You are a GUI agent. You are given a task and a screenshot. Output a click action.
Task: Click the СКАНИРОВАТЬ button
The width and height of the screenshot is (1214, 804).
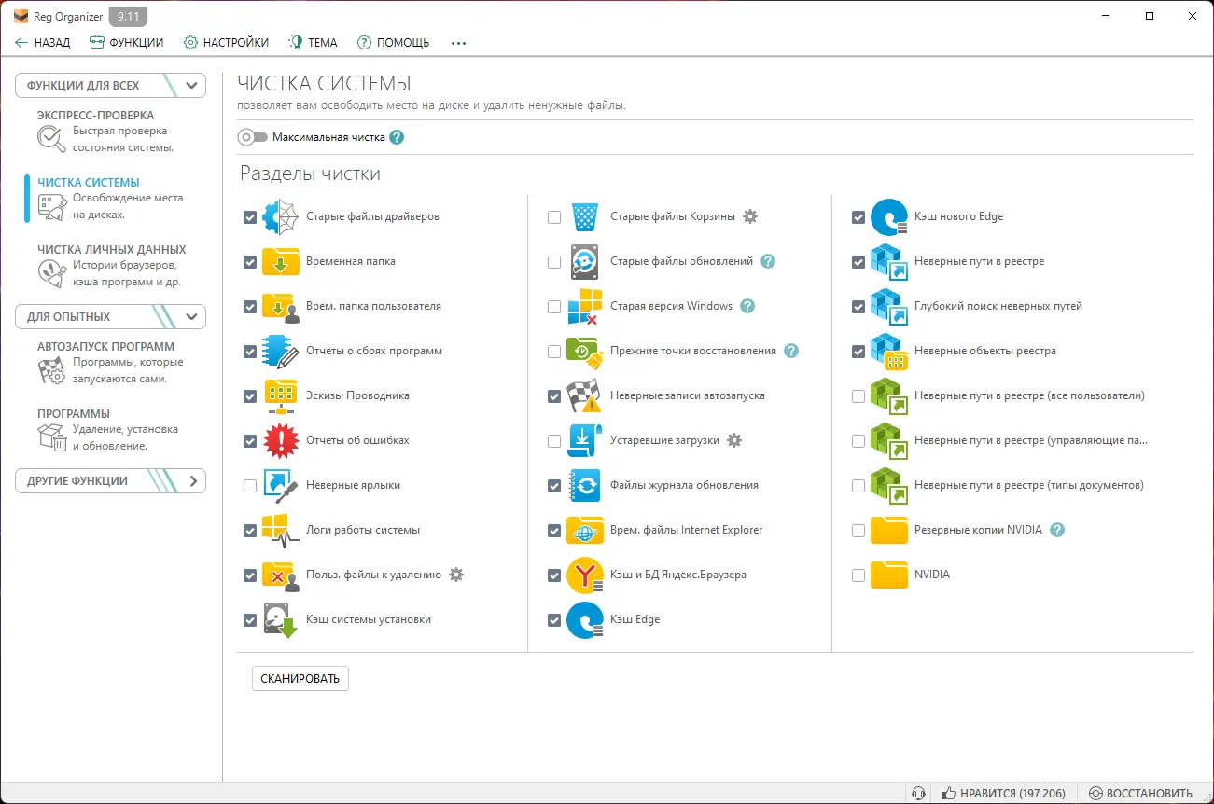point(300,678)
